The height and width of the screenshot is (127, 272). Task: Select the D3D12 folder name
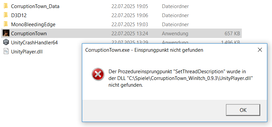(19, 15)
